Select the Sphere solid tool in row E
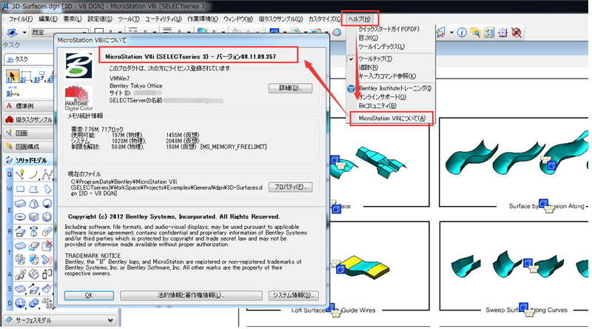 point(47,204)
